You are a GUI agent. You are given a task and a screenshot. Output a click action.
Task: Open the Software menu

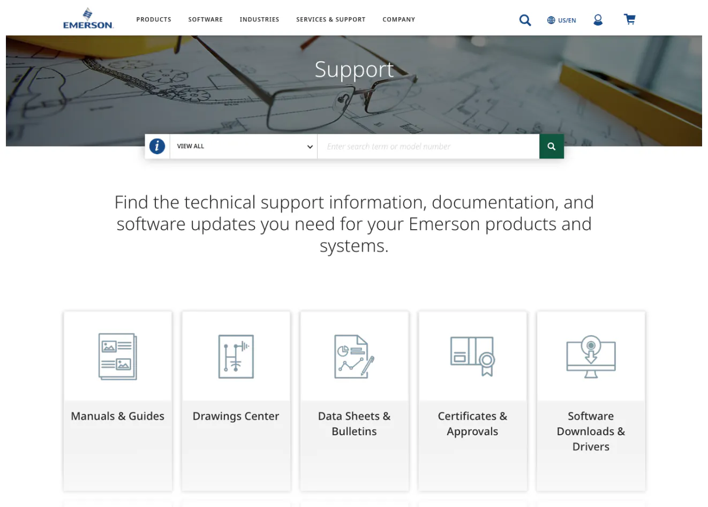[x=206, y=19]
